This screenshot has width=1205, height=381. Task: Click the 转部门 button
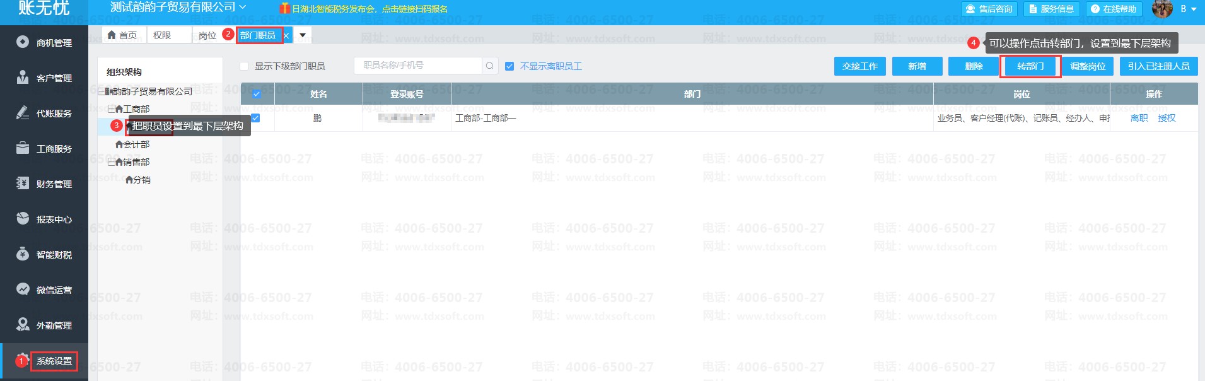(1030, 66)
